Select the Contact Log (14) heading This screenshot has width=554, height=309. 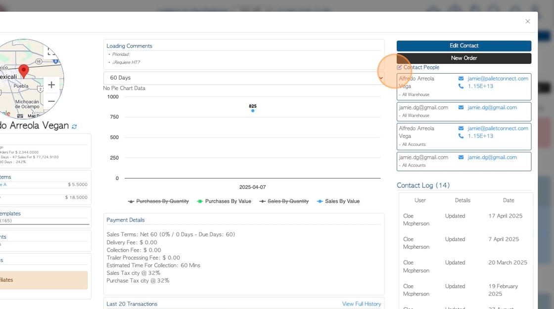pos(423,185)
